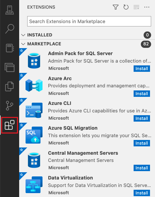Select the Extensions view icon
This screenshot has height=197, width=155.
pos(9,125)
